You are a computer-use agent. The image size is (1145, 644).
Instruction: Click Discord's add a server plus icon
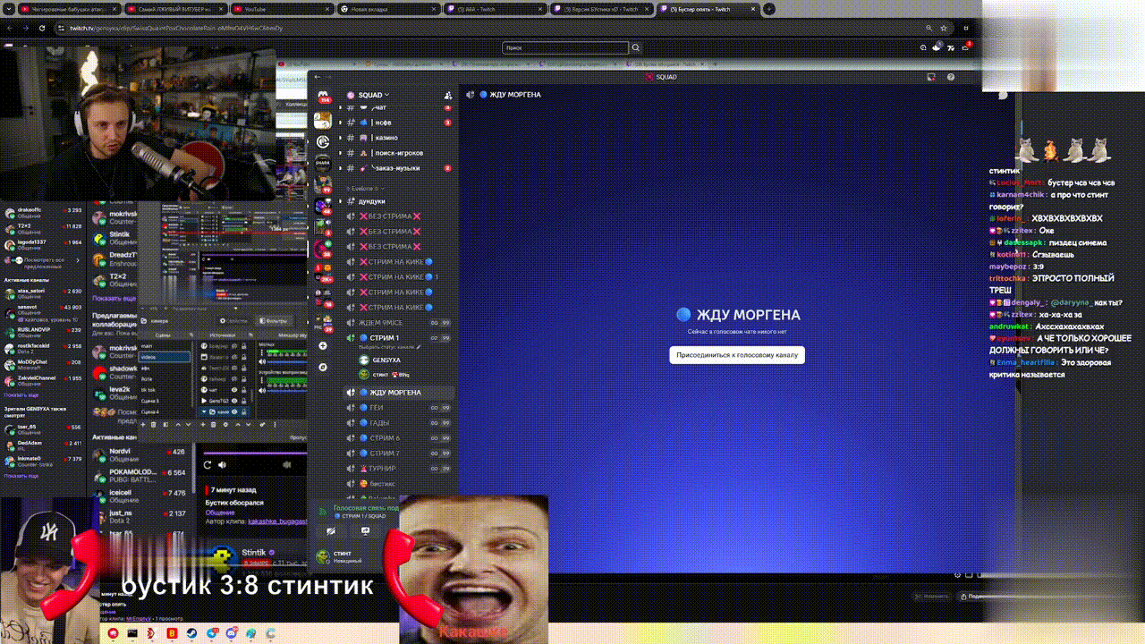323,347
